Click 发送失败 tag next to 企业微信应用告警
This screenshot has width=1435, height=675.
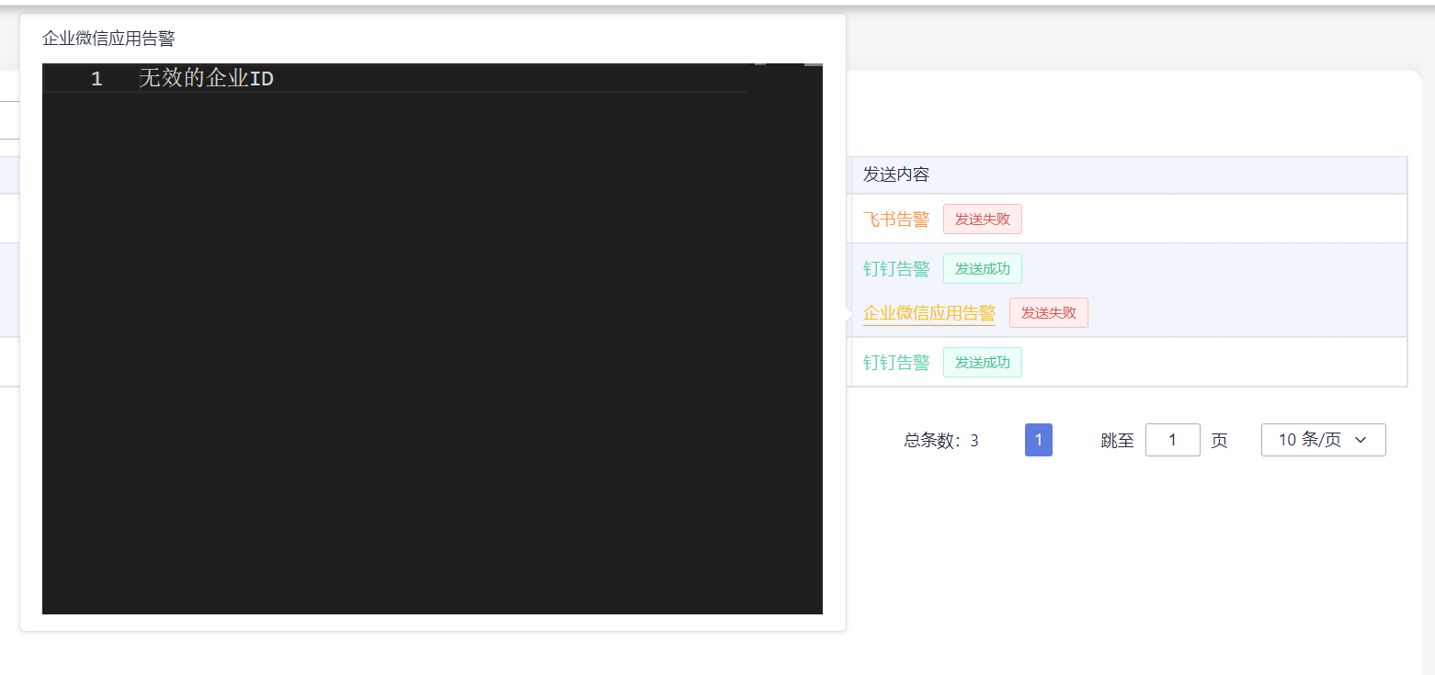(1049, 313)
